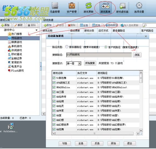Image resolution: width=156 pixels, height=149 pixels.
Task: Click 加入自动更新 toolbar button
Action: pos(129,25)
